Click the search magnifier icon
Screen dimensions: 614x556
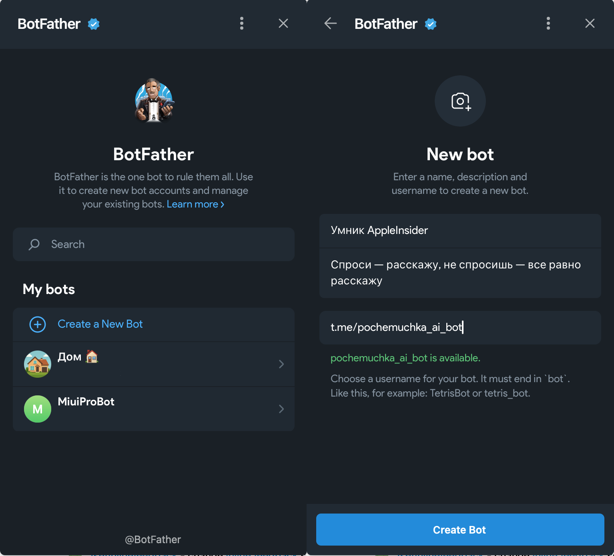[x=34, y=244]
